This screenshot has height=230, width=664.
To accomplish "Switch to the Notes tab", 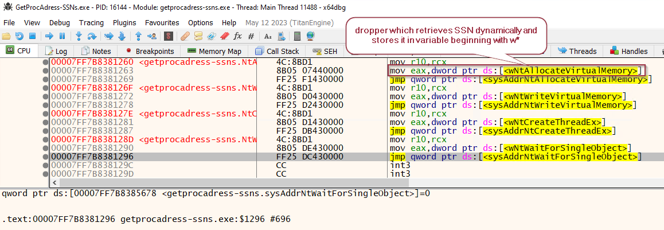I will (96, 51).
